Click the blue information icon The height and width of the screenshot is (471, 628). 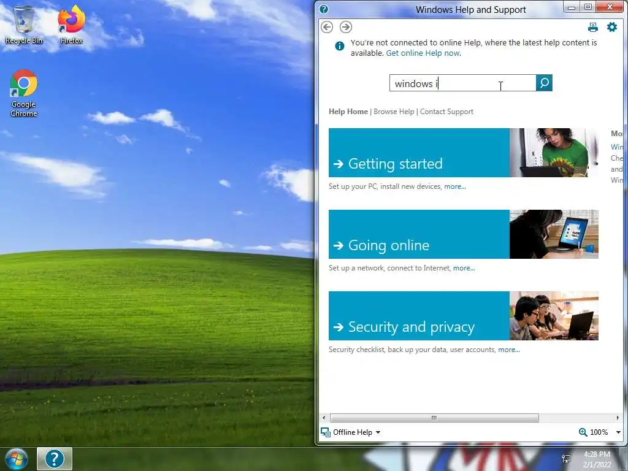pos(339,46)
